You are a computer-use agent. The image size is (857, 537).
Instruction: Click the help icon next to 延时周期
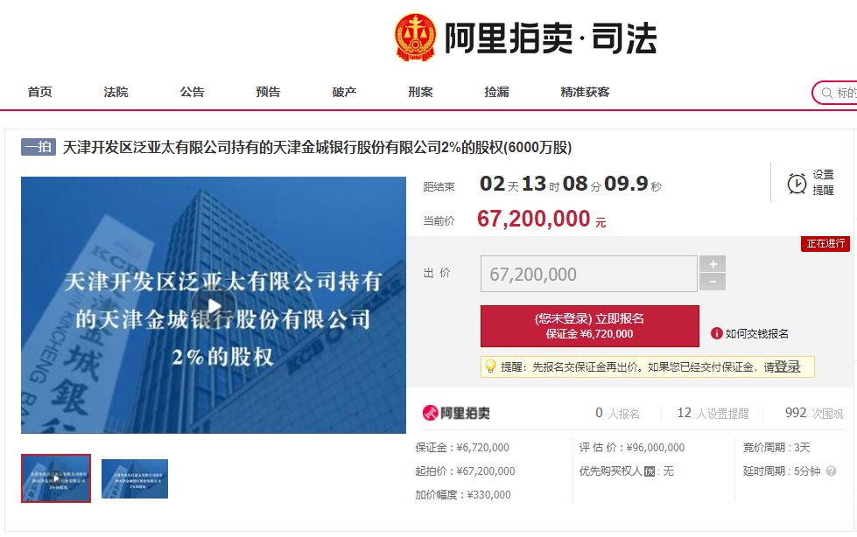(831, 471)
